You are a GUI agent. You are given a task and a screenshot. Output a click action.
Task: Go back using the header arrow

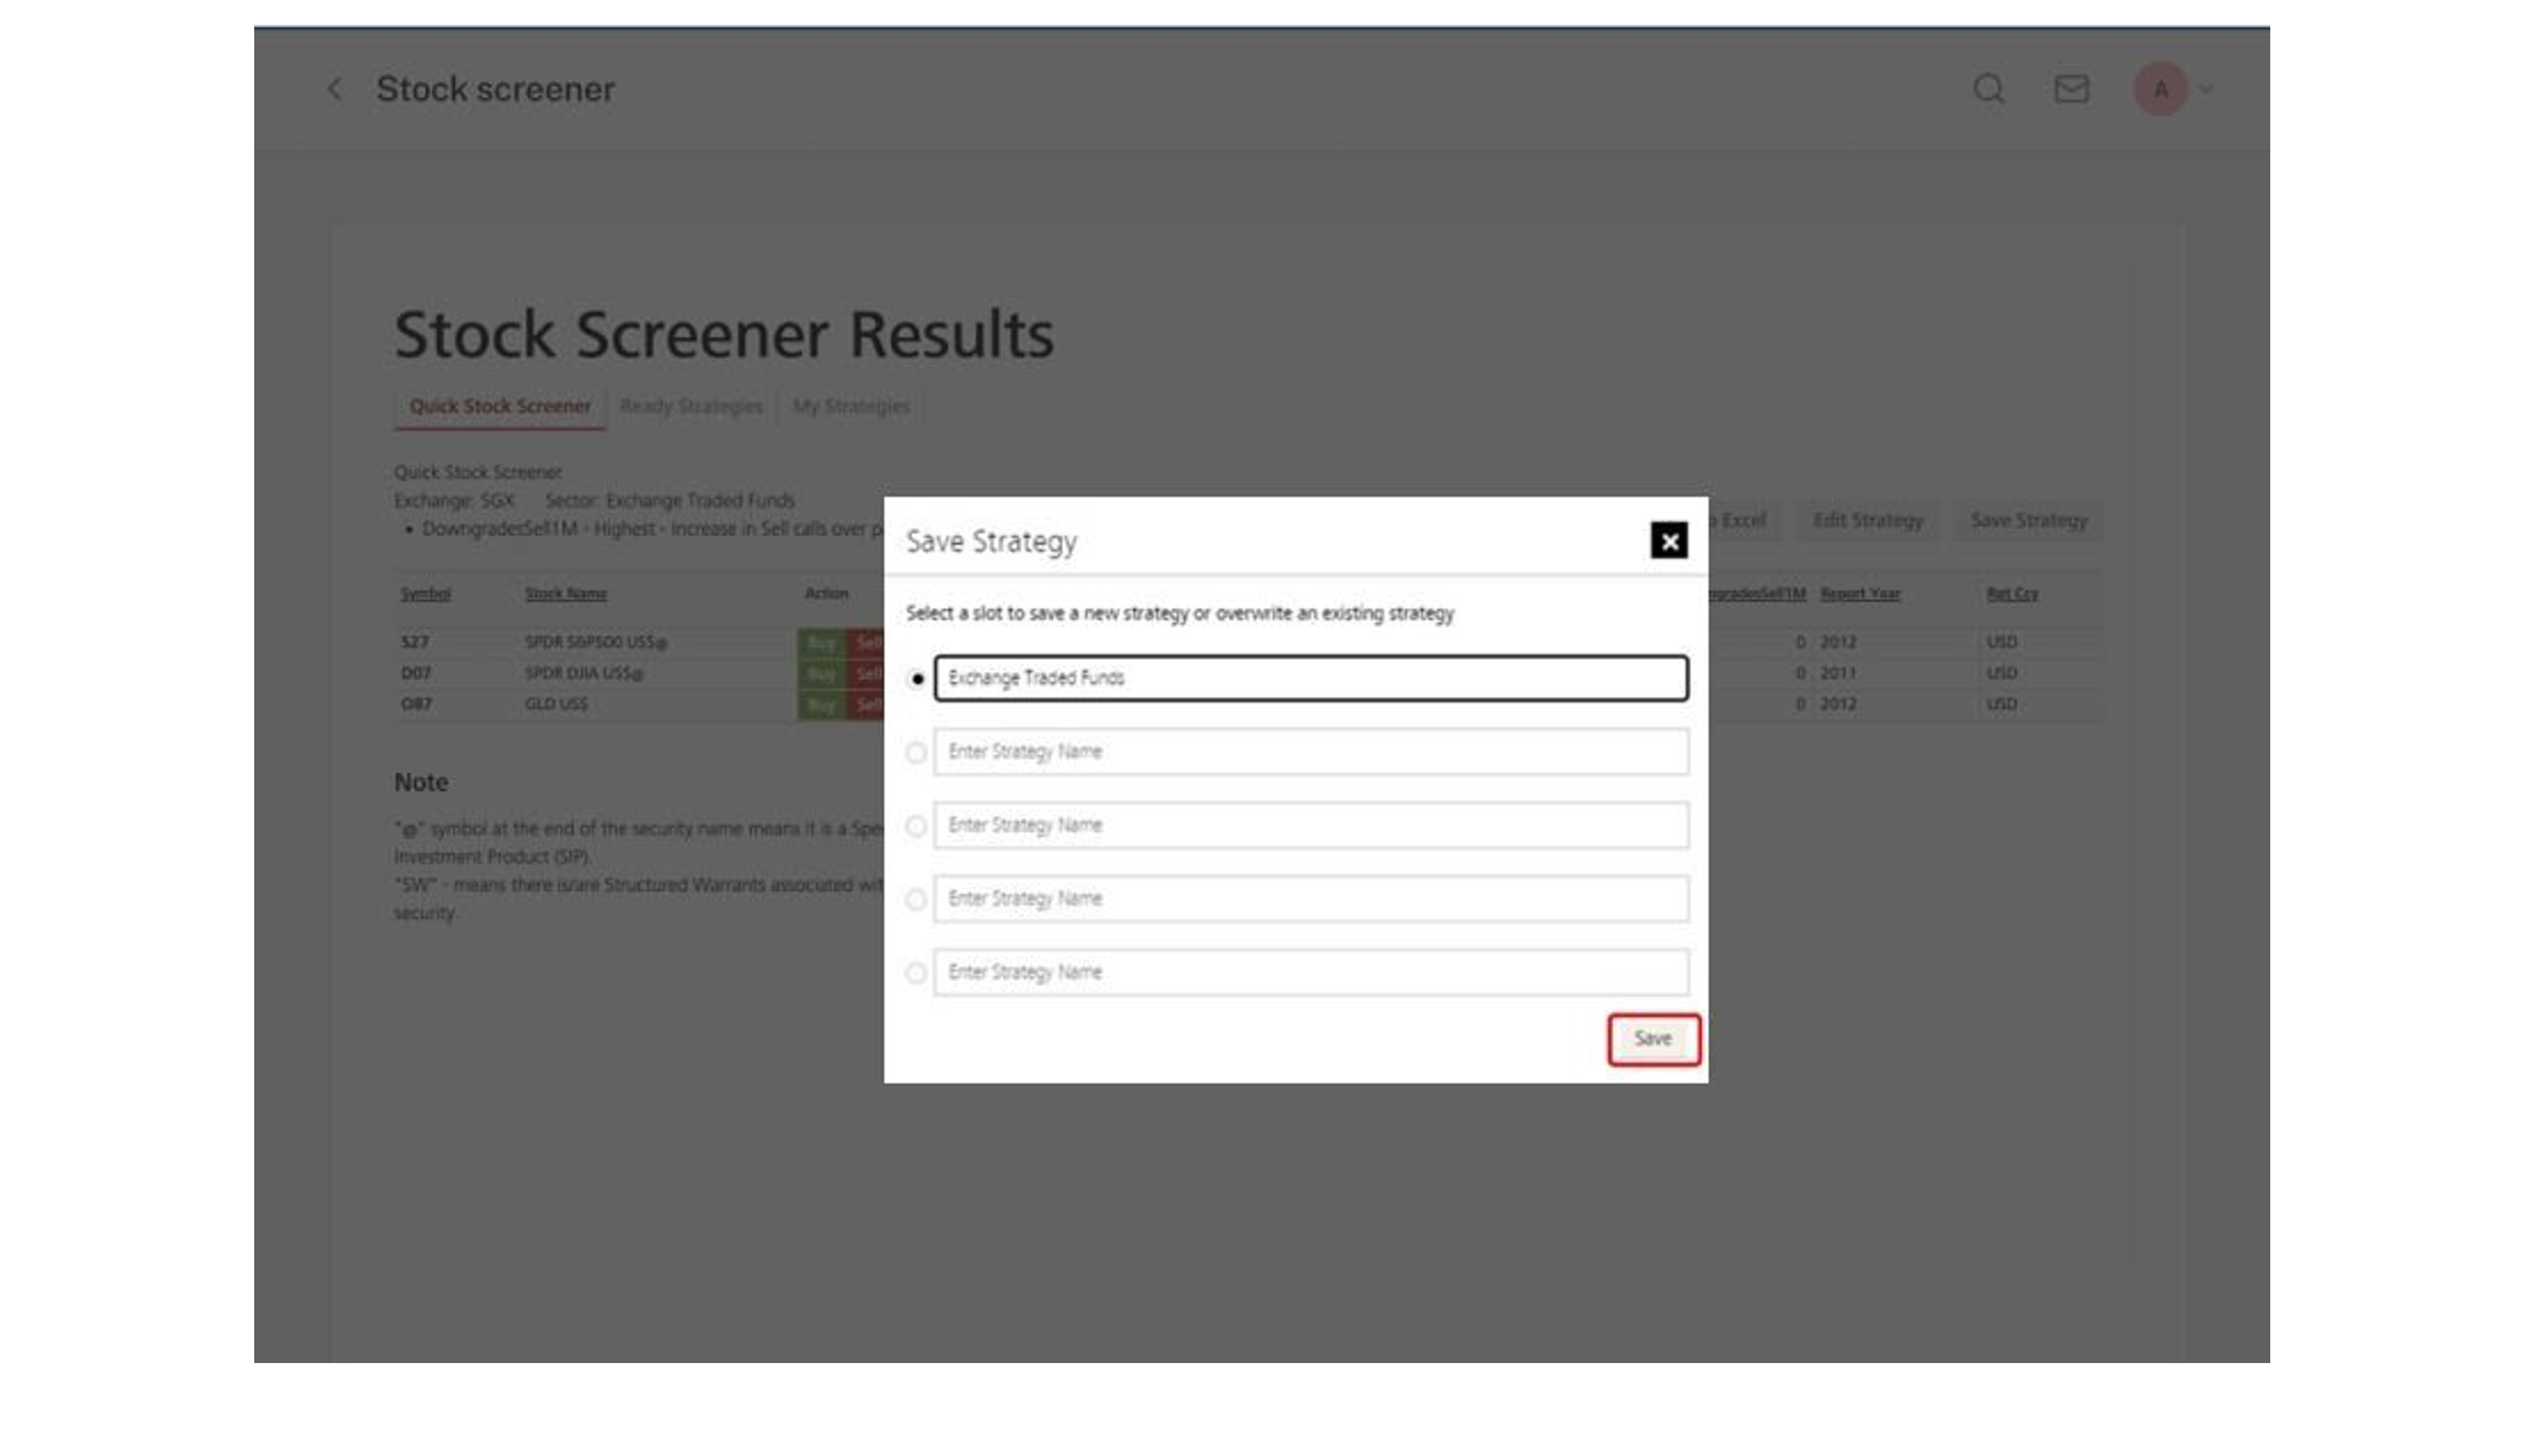[x=335, y=89]
